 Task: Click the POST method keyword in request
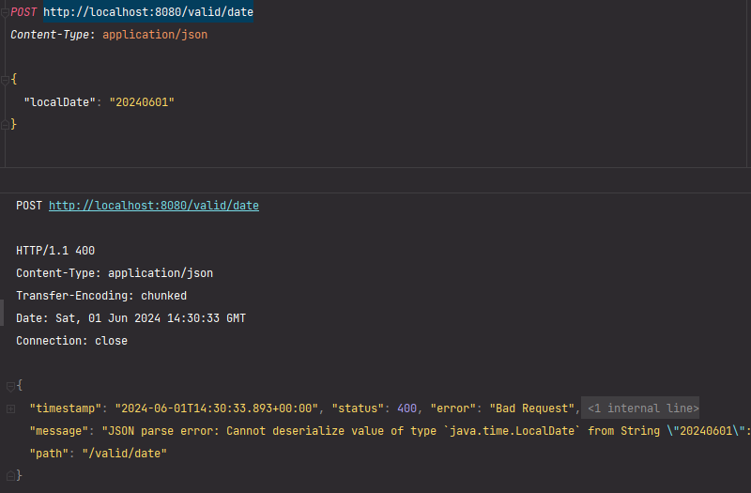[x=23, y=12]
